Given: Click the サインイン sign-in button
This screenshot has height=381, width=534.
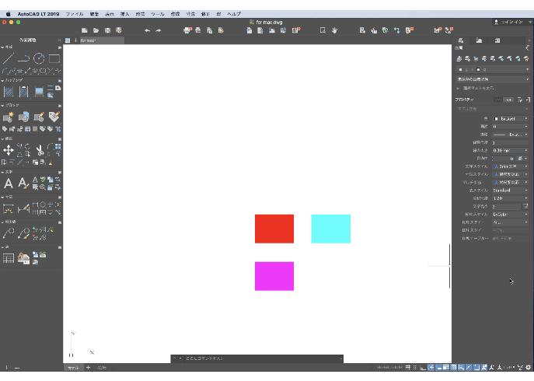Looking at the screenshot, I should pyautogui.click(x=509, y=22).
